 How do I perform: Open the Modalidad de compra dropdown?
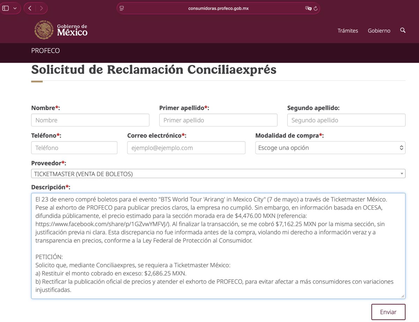(330, 148)
